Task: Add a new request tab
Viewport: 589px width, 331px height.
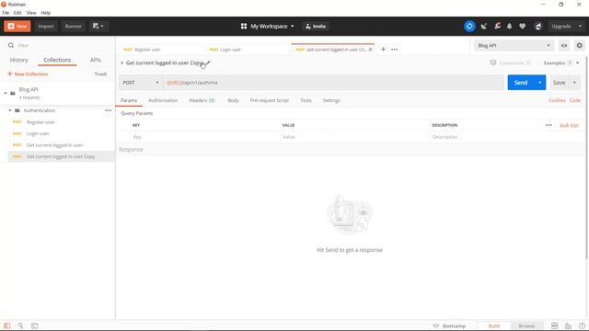Action: point(383,50)
